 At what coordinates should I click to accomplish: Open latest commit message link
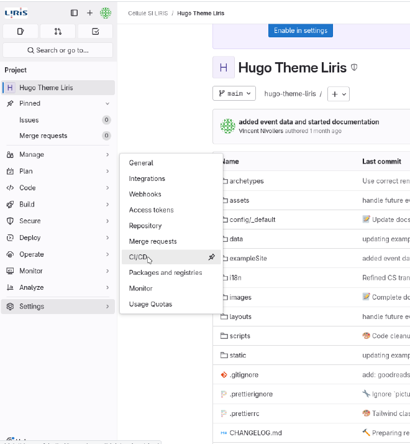coord(309,122)
